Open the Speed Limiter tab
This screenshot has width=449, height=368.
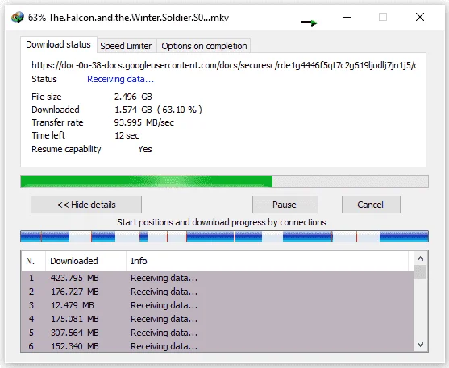pos(126,46)
